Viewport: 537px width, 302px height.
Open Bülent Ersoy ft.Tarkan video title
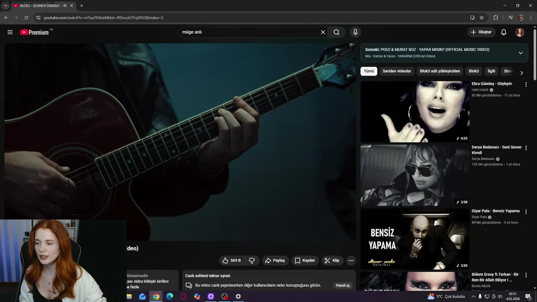[x=495, y=277]
